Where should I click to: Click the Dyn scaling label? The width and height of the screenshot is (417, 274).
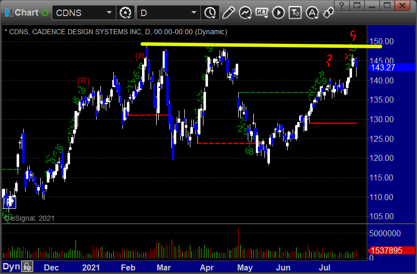click(11, 266)
